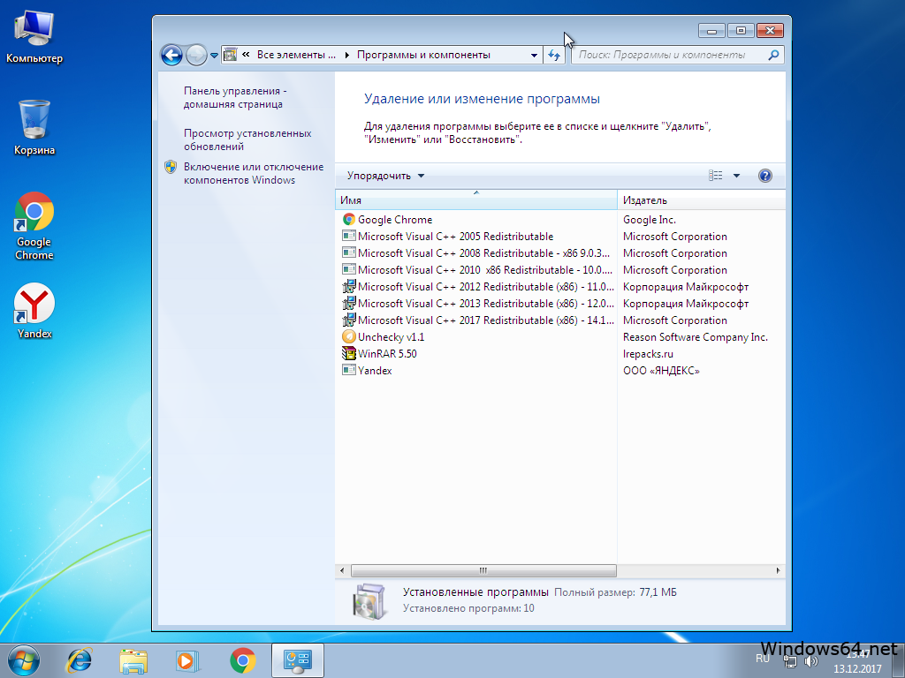Viewport: 905px width, 678px height.
Task: Select Microsoft Visual C++ 2005 Redistributable icon
Action: [x=348, y=236]
